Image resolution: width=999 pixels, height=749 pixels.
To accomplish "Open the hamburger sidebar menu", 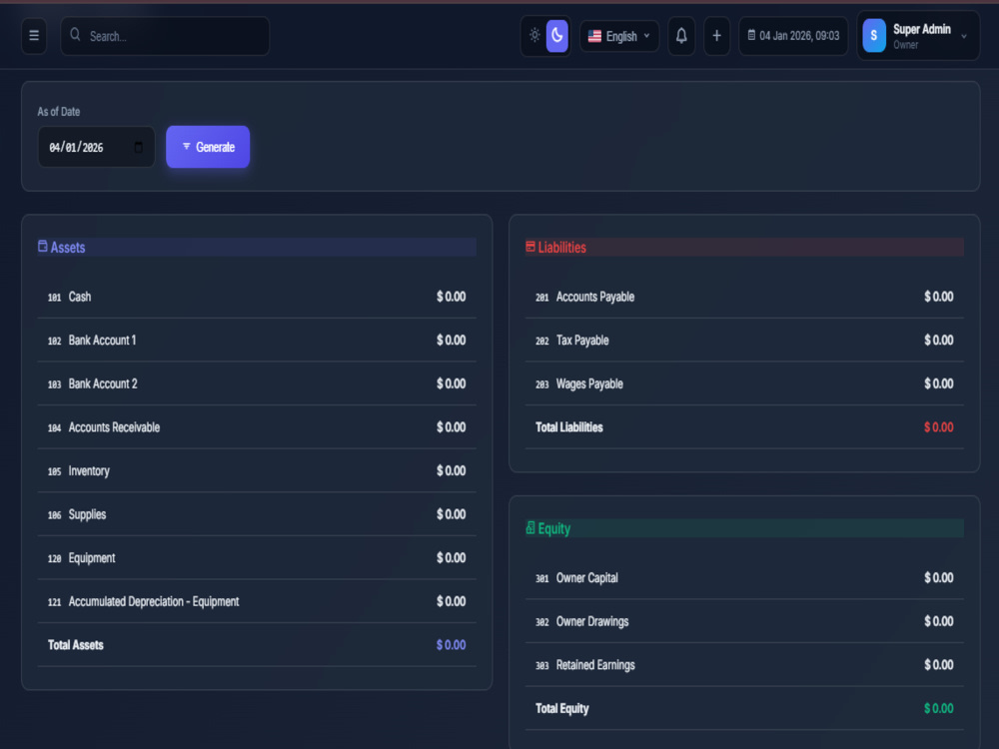I will [x=34, y=36].
